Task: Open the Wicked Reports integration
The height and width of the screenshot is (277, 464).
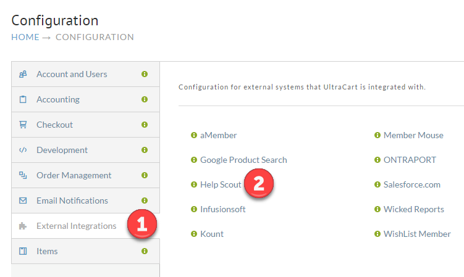Action: click(x=414, y=209)
